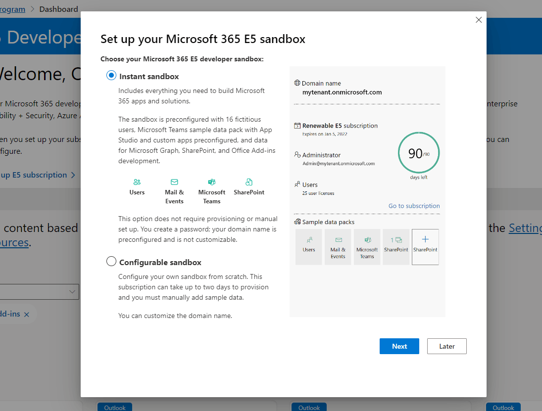Click the You can customize the domain name text
542x411 pixels.
pyautogui.click(x=175, y=316)
